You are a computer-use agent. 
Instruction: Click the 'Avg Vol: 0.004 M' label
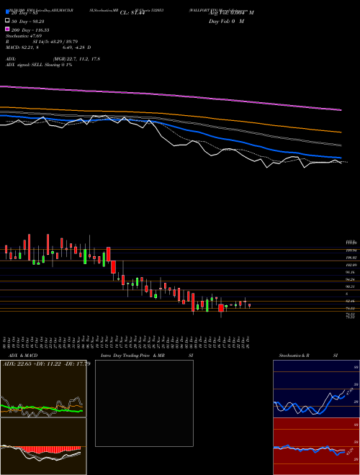[231, 13]
